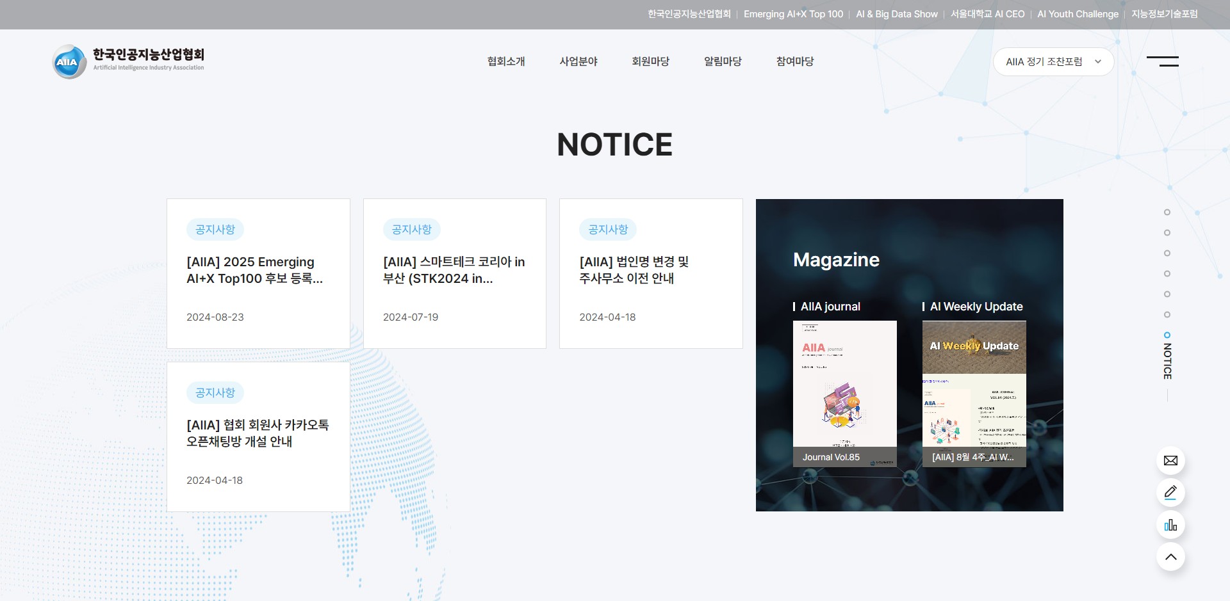Click 공지사항 tag on the 카카오톡 card
Image resolution: width=1230 pixels, height=601 pixels.
(215, 393)
